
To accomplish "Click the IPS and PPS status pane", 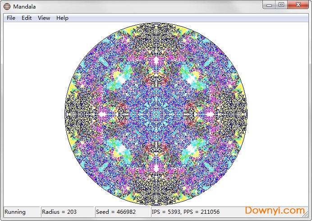I will click(185, 212).
